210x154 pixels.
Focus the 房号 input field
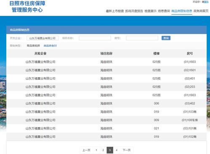point(142,38)
